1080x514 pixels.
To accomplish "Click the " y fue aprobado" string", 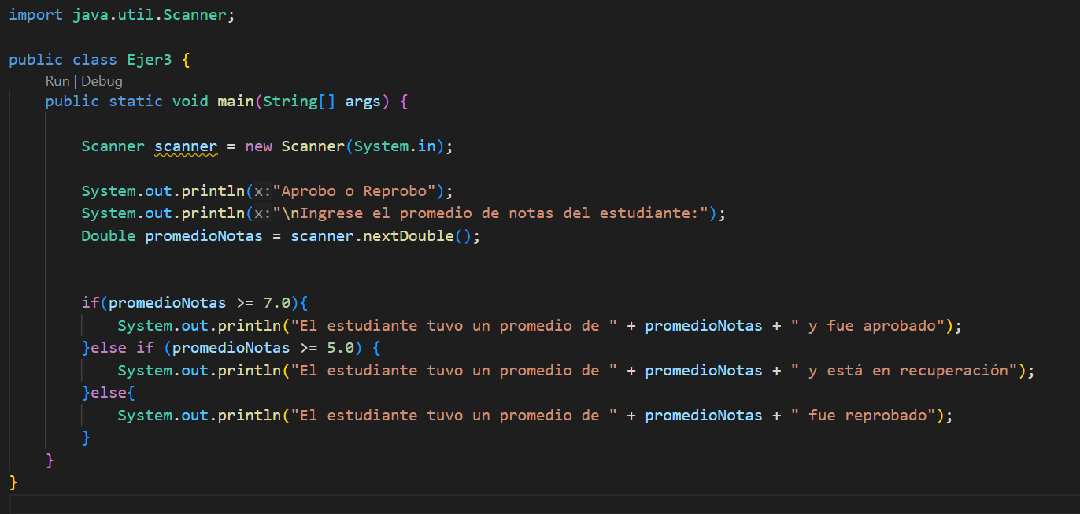I will (x=868, y=326).
